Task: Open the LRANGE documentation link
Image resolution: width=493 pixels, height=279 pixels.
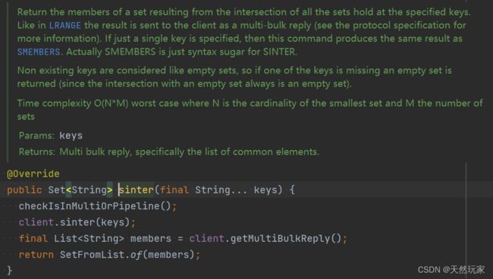Action: click(64, 26)
